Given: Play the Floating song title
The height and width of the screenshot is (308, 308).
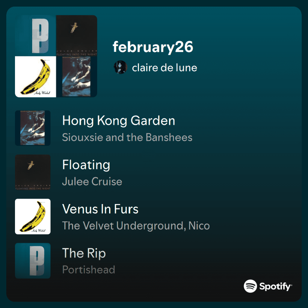Looking at the screenshot, I should point(86,164).
